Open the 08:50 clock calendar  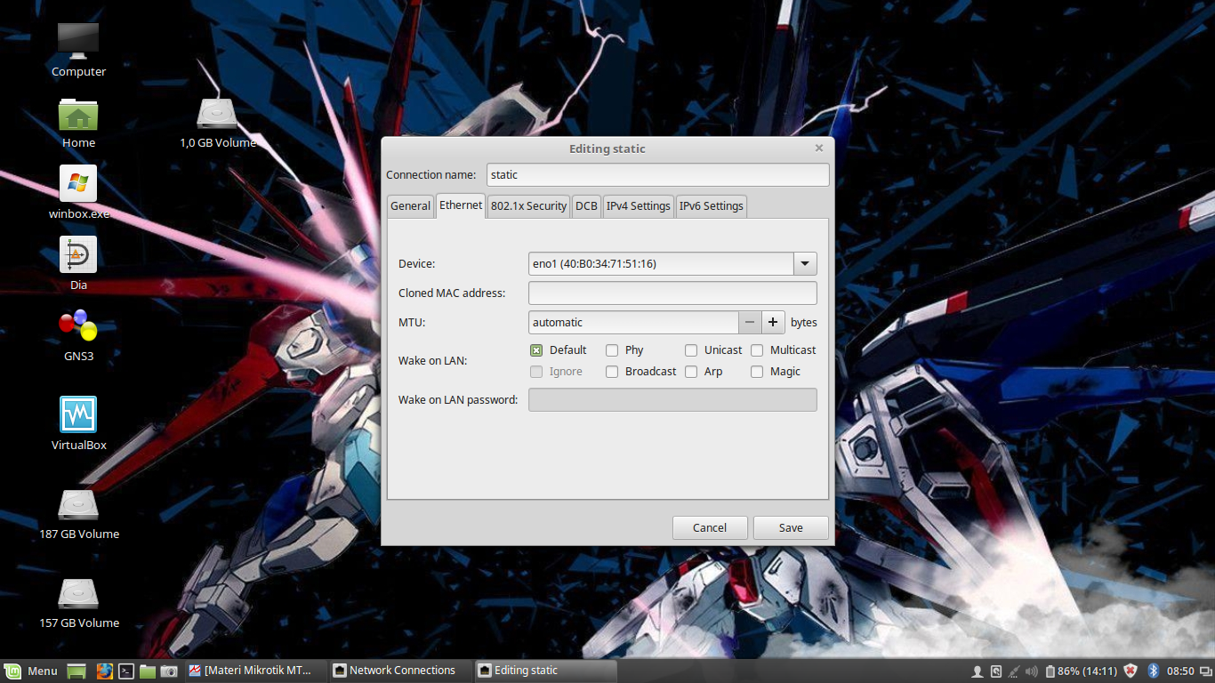point(1180,671)
